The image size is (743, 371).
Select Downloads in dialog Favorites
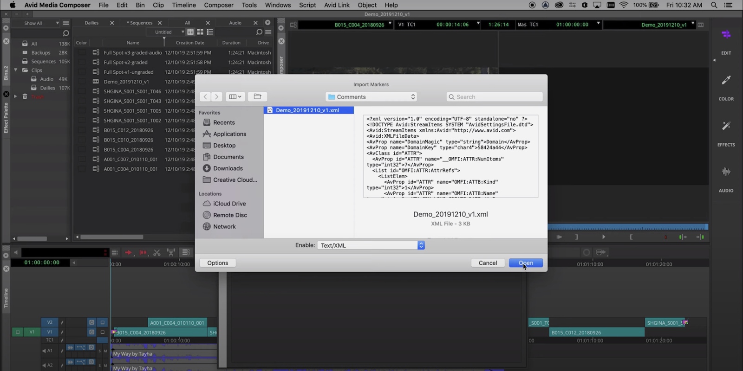point(228,168)
